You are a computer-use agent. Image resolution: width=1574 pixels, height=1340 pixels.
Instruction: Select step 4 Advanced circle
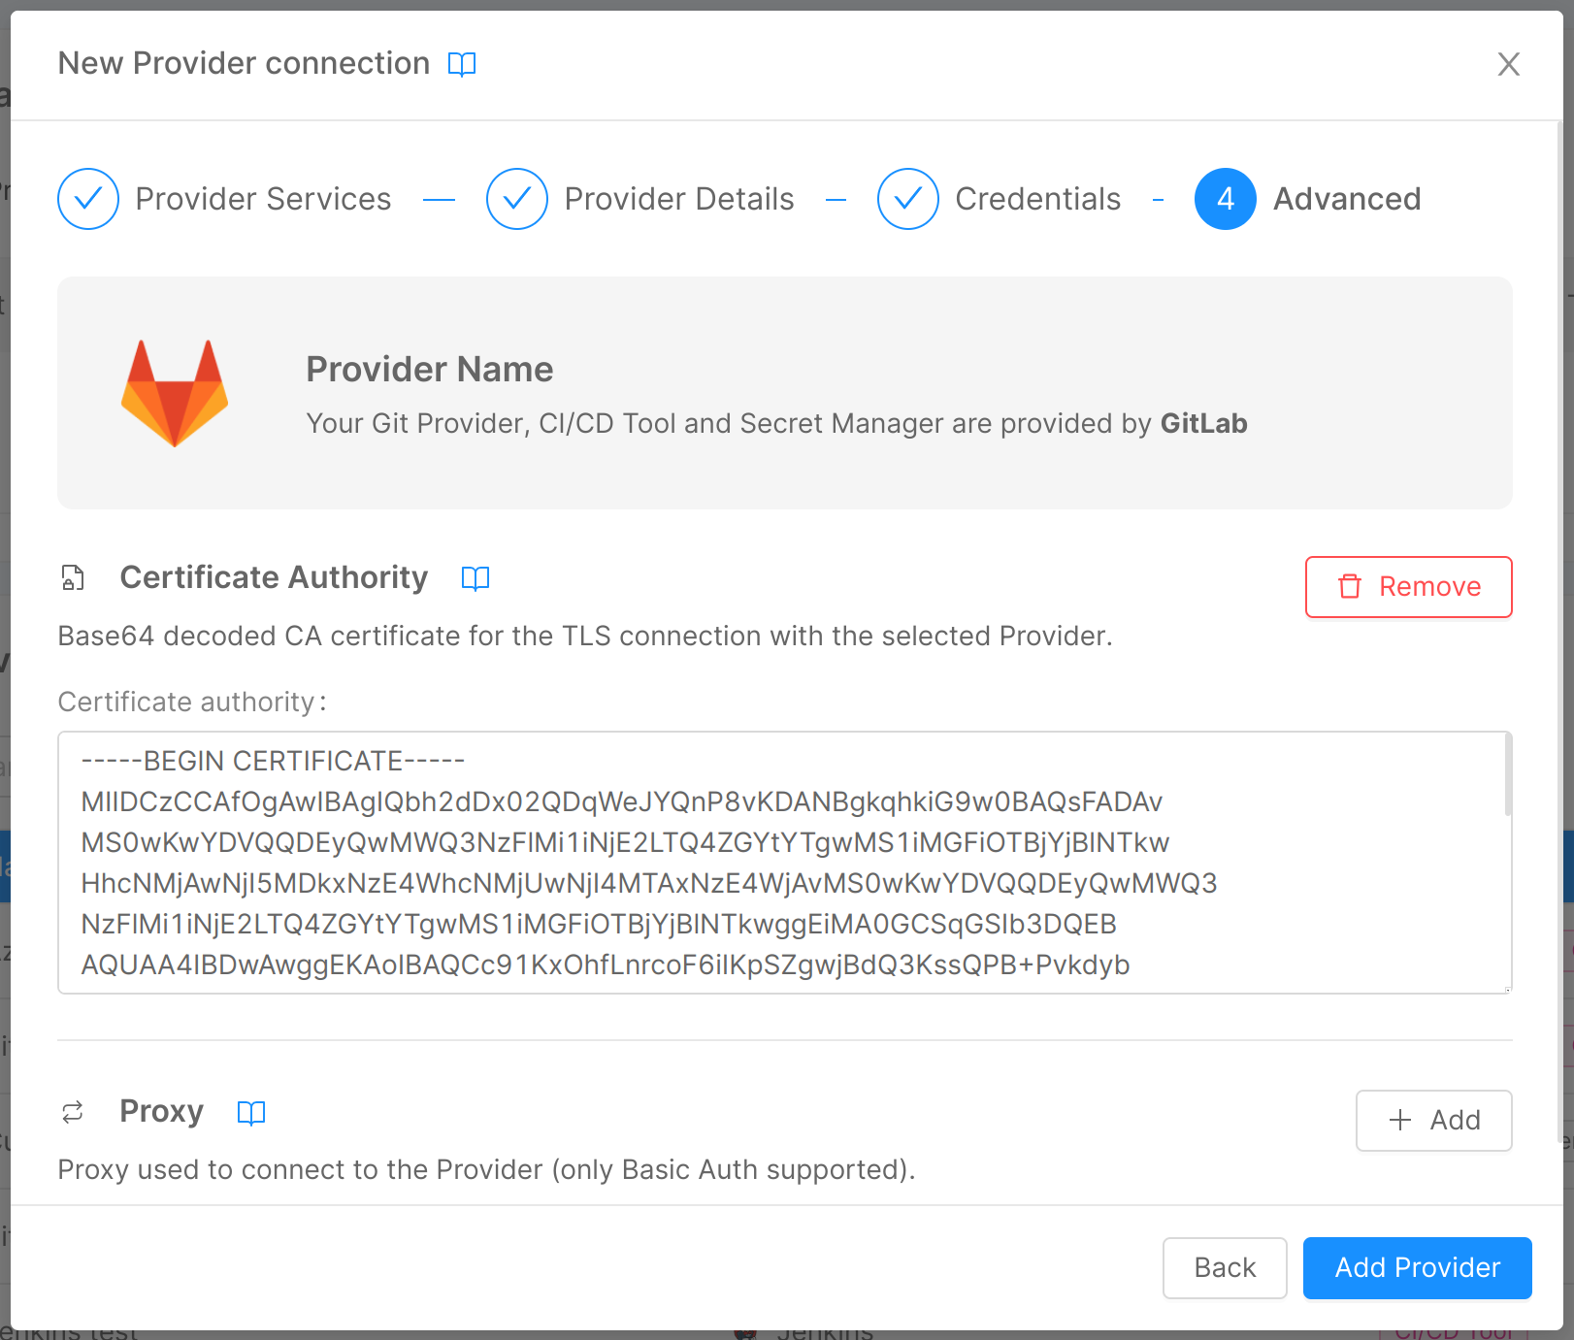1226,199
